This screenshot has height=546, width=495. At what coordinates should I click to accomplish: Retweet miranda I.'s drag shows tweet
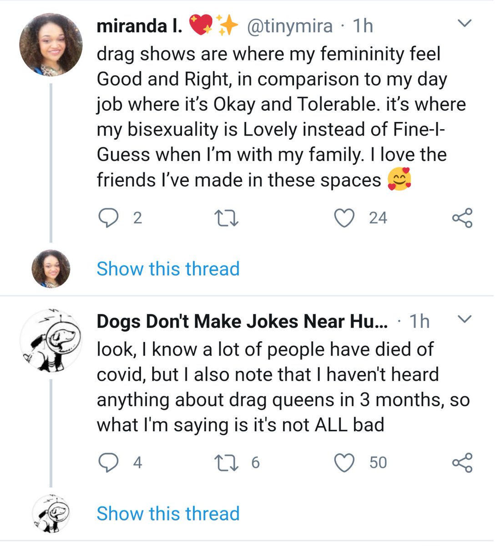coord(226,218)
